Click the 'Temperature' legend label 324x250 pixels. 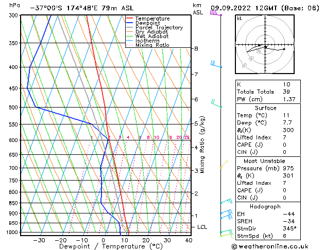pos(152,19)
